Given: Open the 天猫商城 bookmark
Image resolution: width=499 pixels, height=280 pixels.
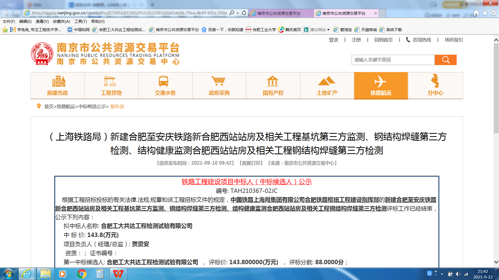Looking at the screenshot, I should [x=366, y=30].
